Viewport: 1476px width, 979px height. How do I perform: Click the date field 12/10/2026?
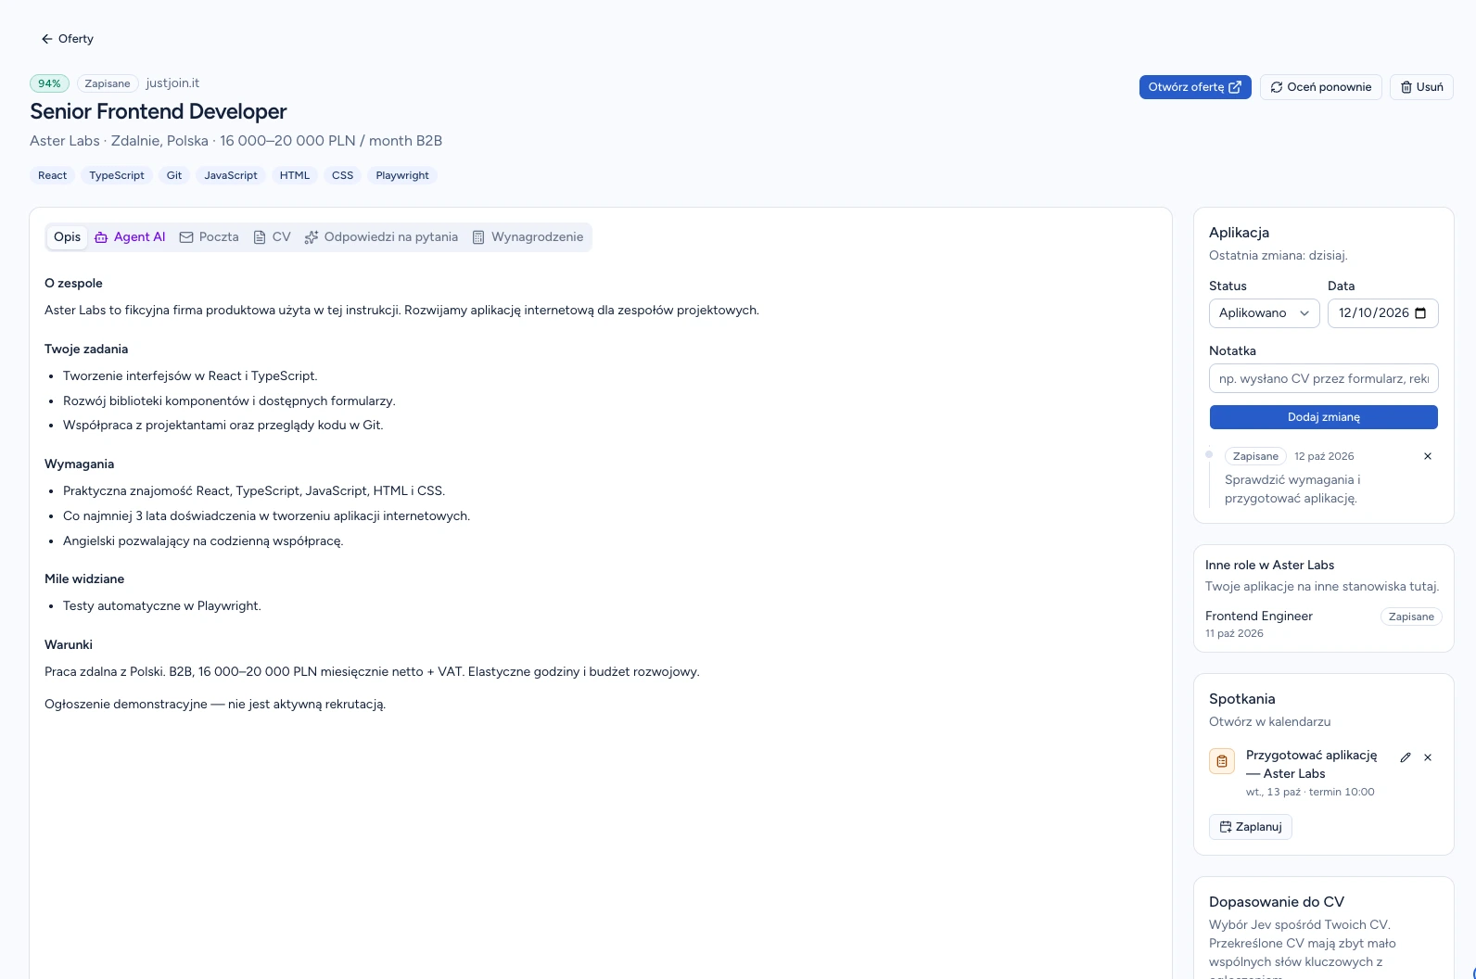click(x=1383, y=313)
